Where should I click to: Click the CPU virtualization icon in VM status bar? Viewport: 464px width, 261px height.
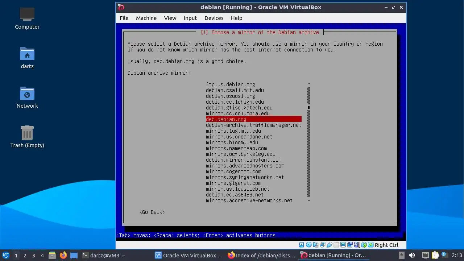click(x=357, y=245)
